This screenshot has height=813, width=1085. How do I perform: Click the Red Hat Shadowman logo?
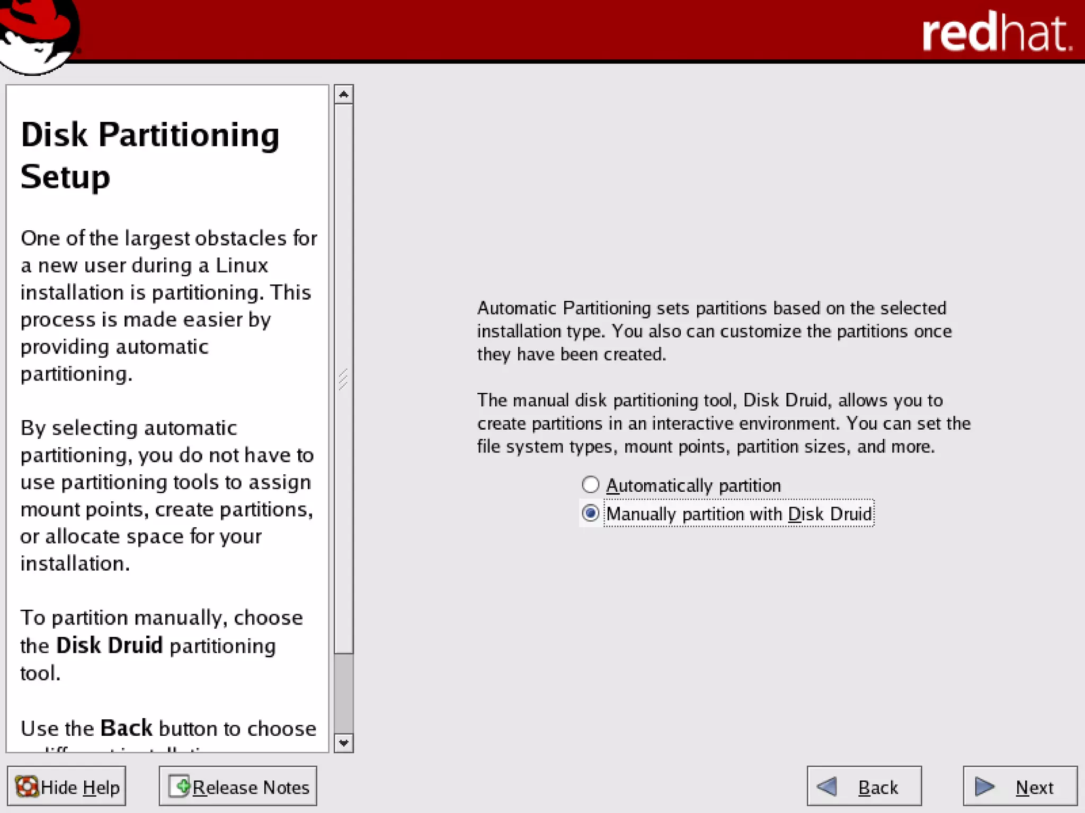pos(37,36)
